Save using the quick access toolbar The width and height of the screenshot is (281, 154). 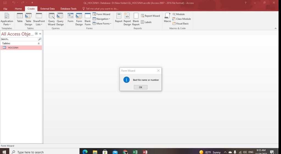[5, 3]
